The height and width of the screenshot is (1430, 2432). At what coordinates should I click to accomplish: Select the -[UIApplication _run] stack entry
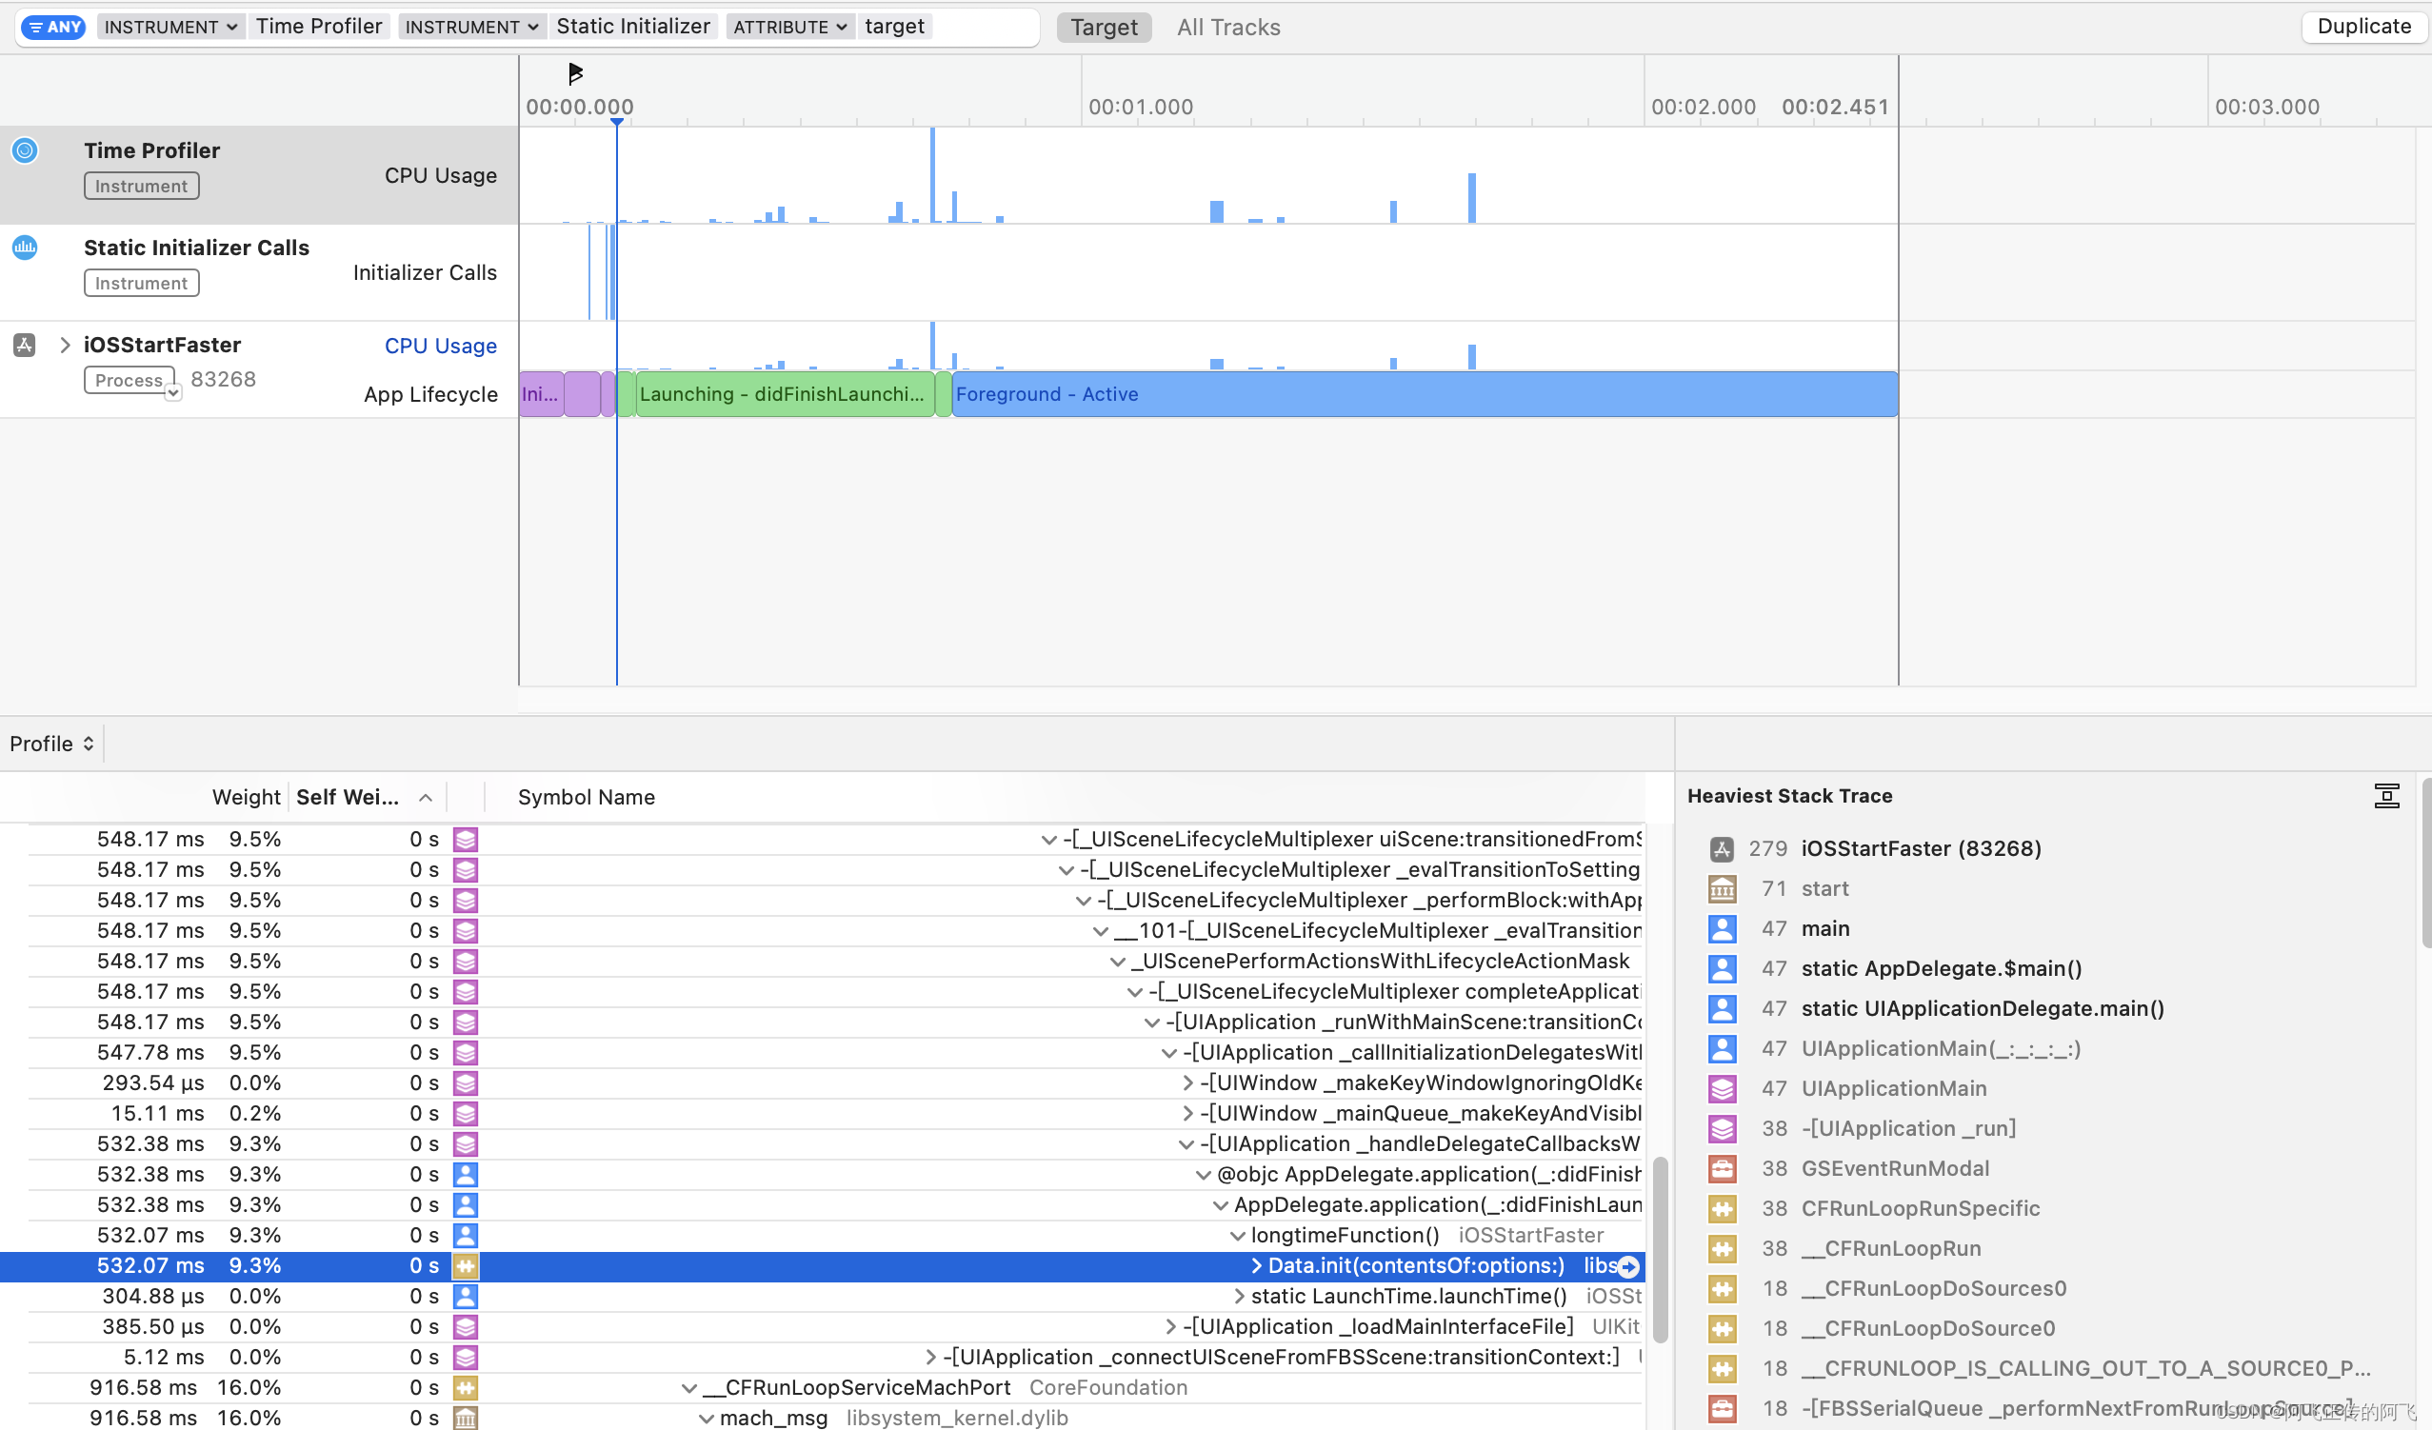click(1908, 1129)
